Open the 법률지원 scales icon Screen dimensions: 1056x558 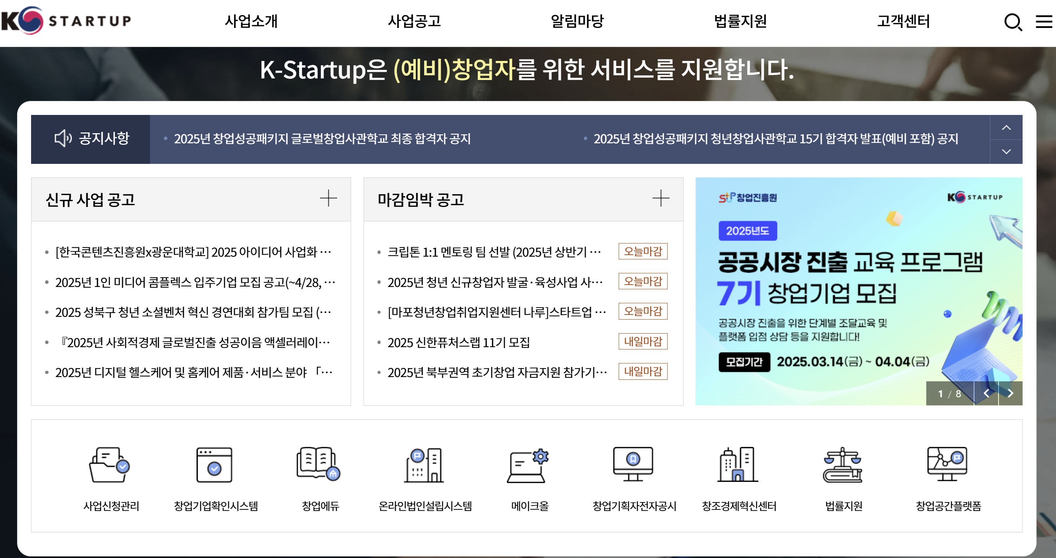click(x=843, y=465)
